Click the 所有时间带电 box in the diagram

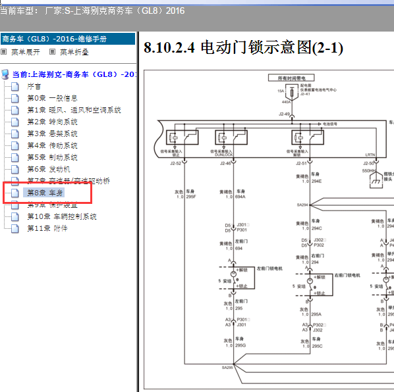click(x=291, y=78)
